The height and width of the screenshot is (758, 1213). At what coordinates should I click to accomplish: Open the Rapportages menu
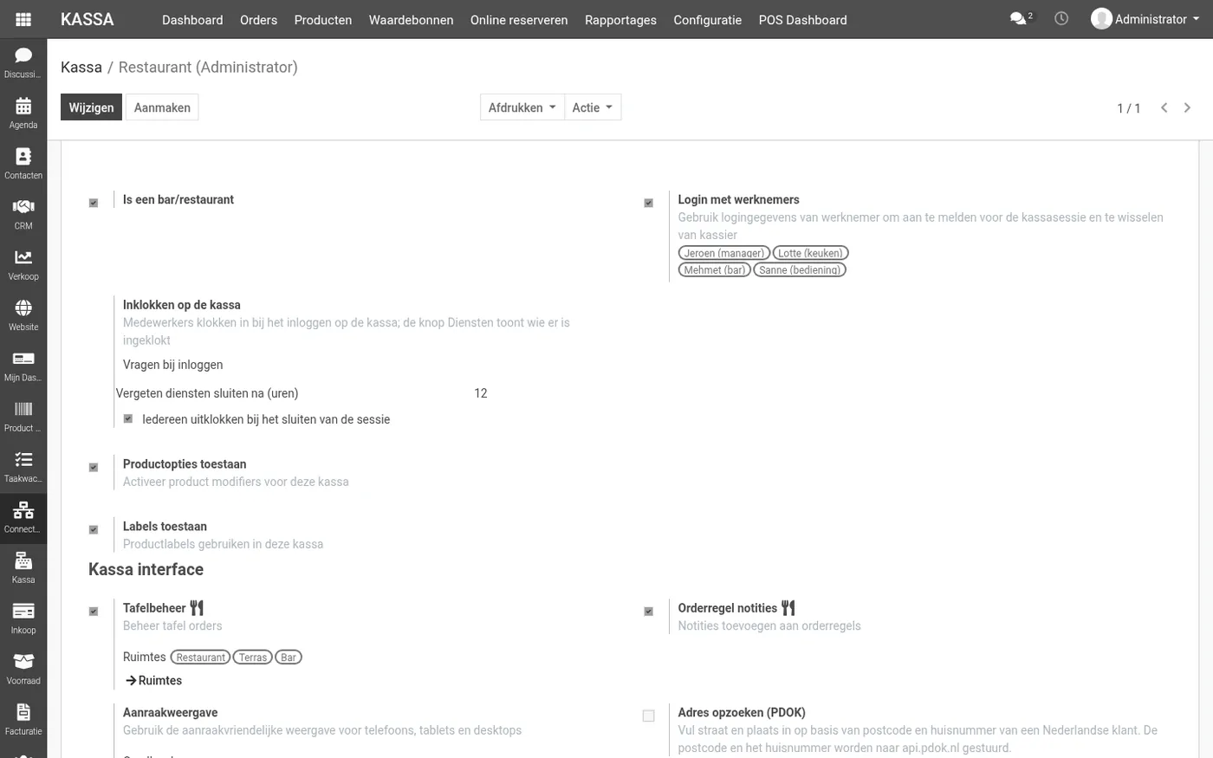pos(620,20)
